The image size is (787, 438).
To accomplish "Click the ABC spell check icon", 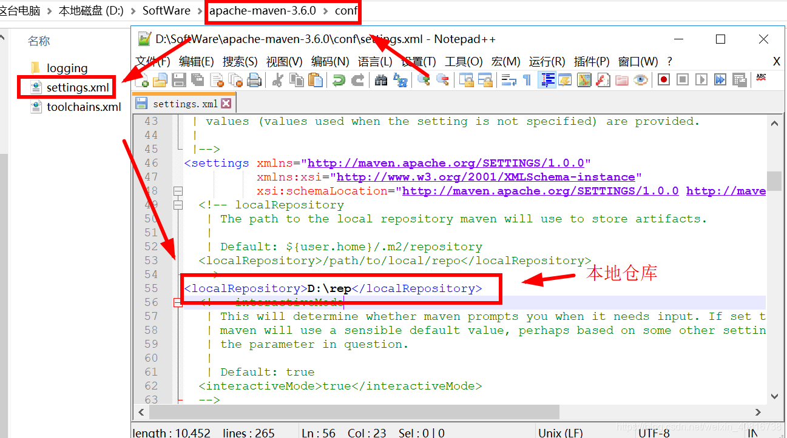I will [761, 79].
